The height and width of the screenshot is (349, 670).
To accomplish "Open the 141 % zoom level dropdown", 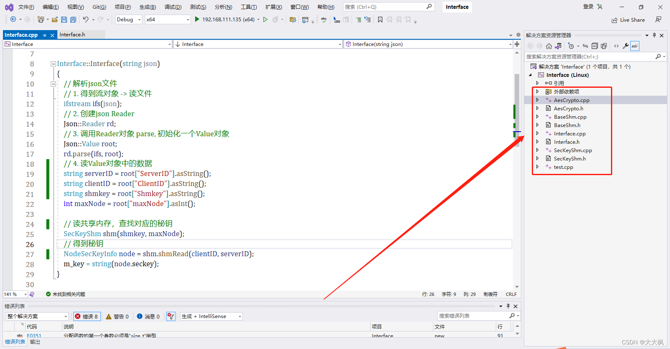I will tap(15, 294).
